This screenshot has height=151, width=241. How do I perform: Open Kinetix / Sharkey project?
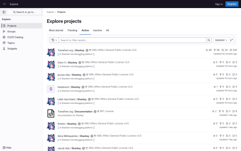(67, 124)
